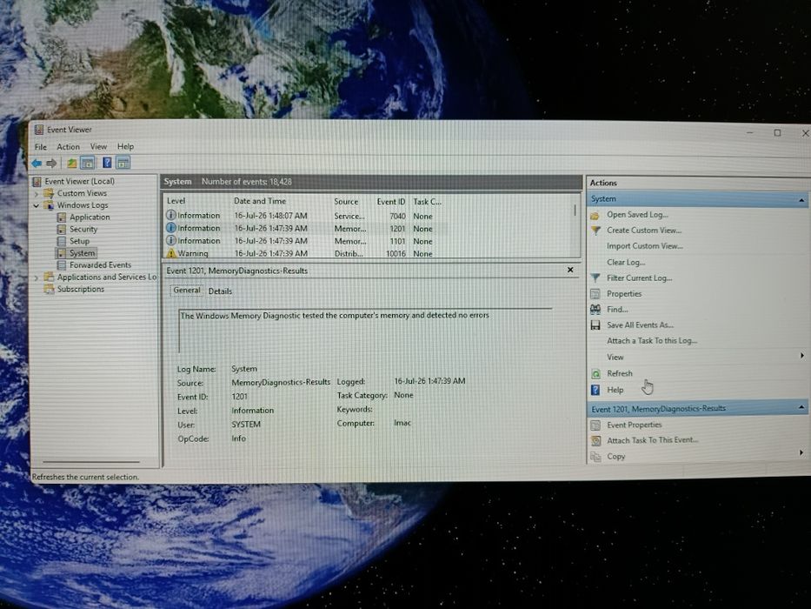Select the Warning event 10016 row
Image resolution: width=811 pixels, height=609 pixels.
point(371,254)
